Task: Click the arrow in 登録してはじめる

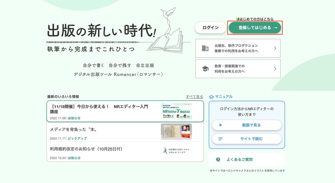Action: pos(275,28)
